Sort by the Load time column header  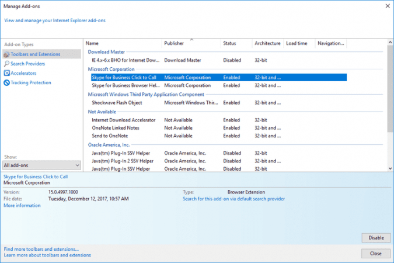299,43
